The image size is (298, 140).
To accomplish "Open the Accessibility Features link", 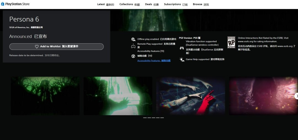I will [x=154, y=61].
